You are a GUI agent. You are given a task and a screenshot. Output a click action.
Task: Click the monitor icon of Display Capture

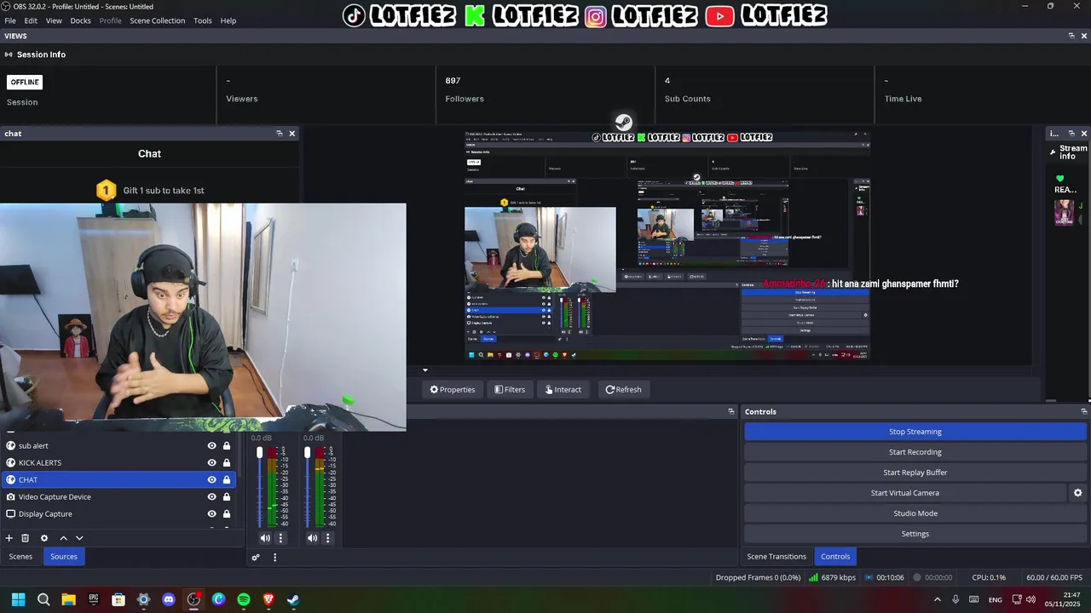[x=11, y=514]
